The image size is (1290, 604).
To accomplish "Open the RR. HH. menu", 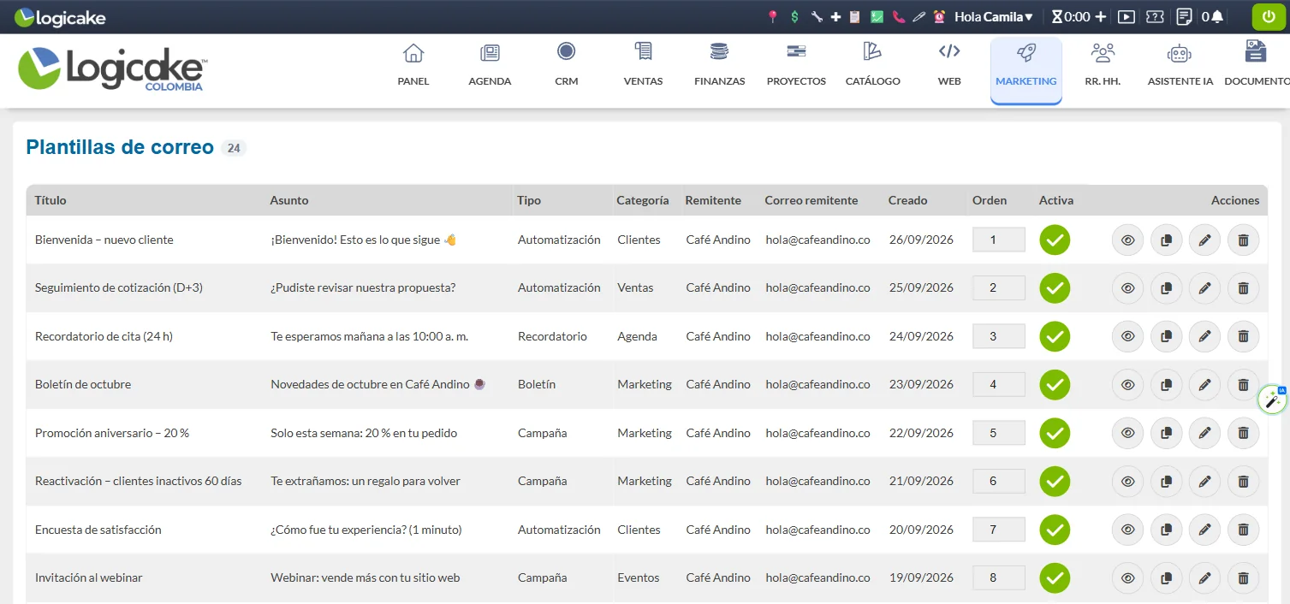I will pyautogui.click(x=1103, y=65).
